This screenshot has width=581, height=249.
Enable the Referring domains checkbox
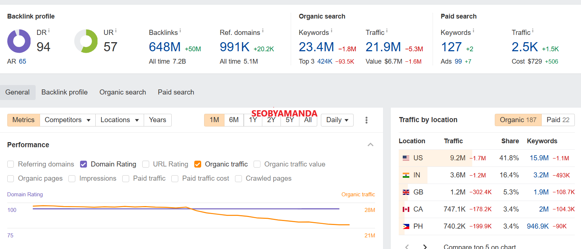(x=11, y=164)
